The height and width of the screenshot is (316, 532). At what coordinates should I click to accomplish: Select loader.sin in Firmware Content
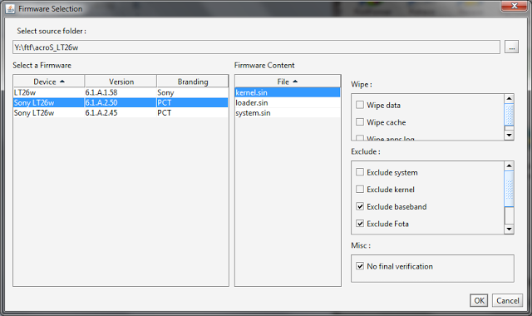click(288, 102)
